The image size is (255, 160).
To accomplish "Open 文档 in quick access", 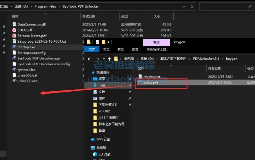I will click(x=99, y=92).
